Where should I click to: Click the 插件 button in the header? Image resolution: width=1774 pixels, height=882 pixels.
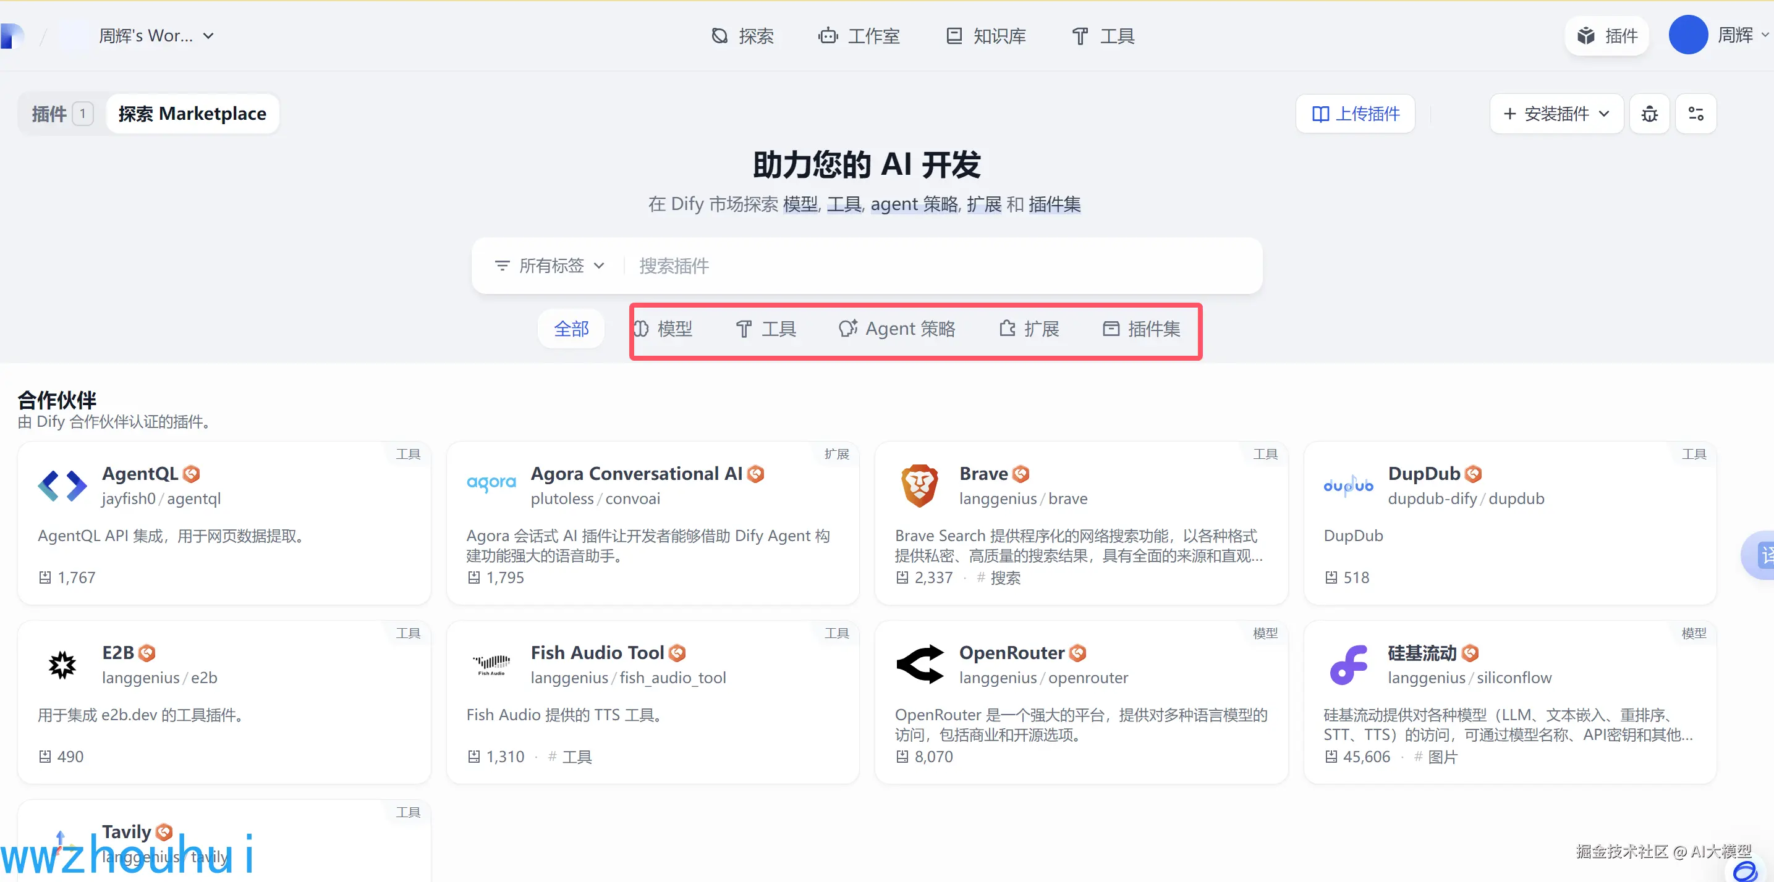tap(1606, 36)
